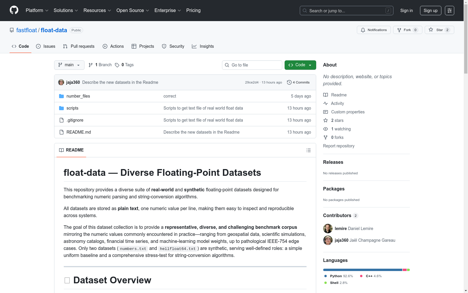Open the README.md file name link

[79, 132]
